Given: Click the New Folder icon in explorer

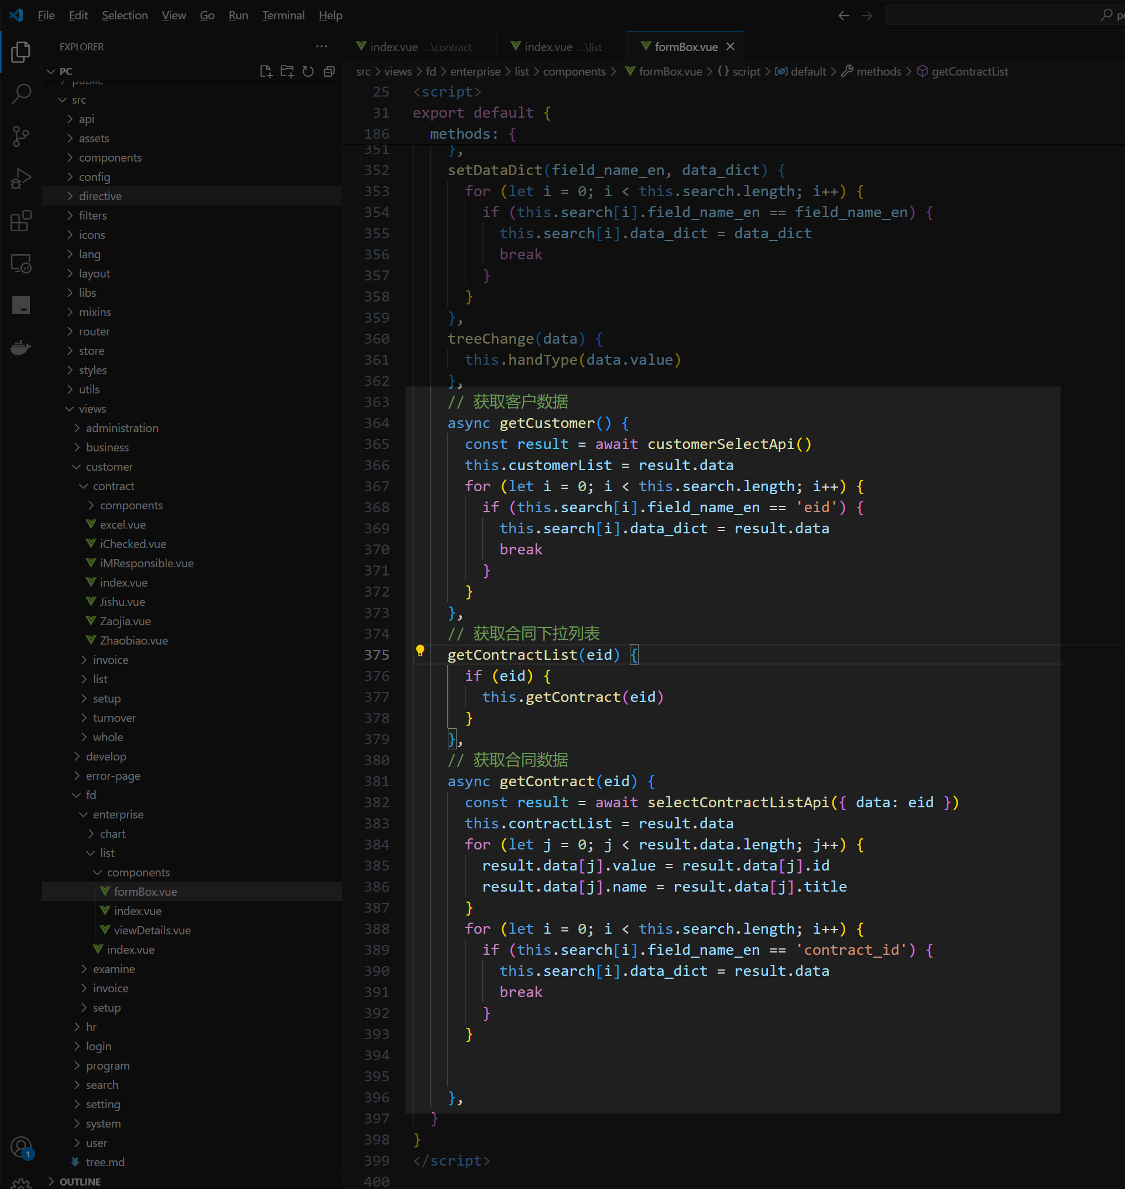Looking at the screenshot, I should pos(287,71).
